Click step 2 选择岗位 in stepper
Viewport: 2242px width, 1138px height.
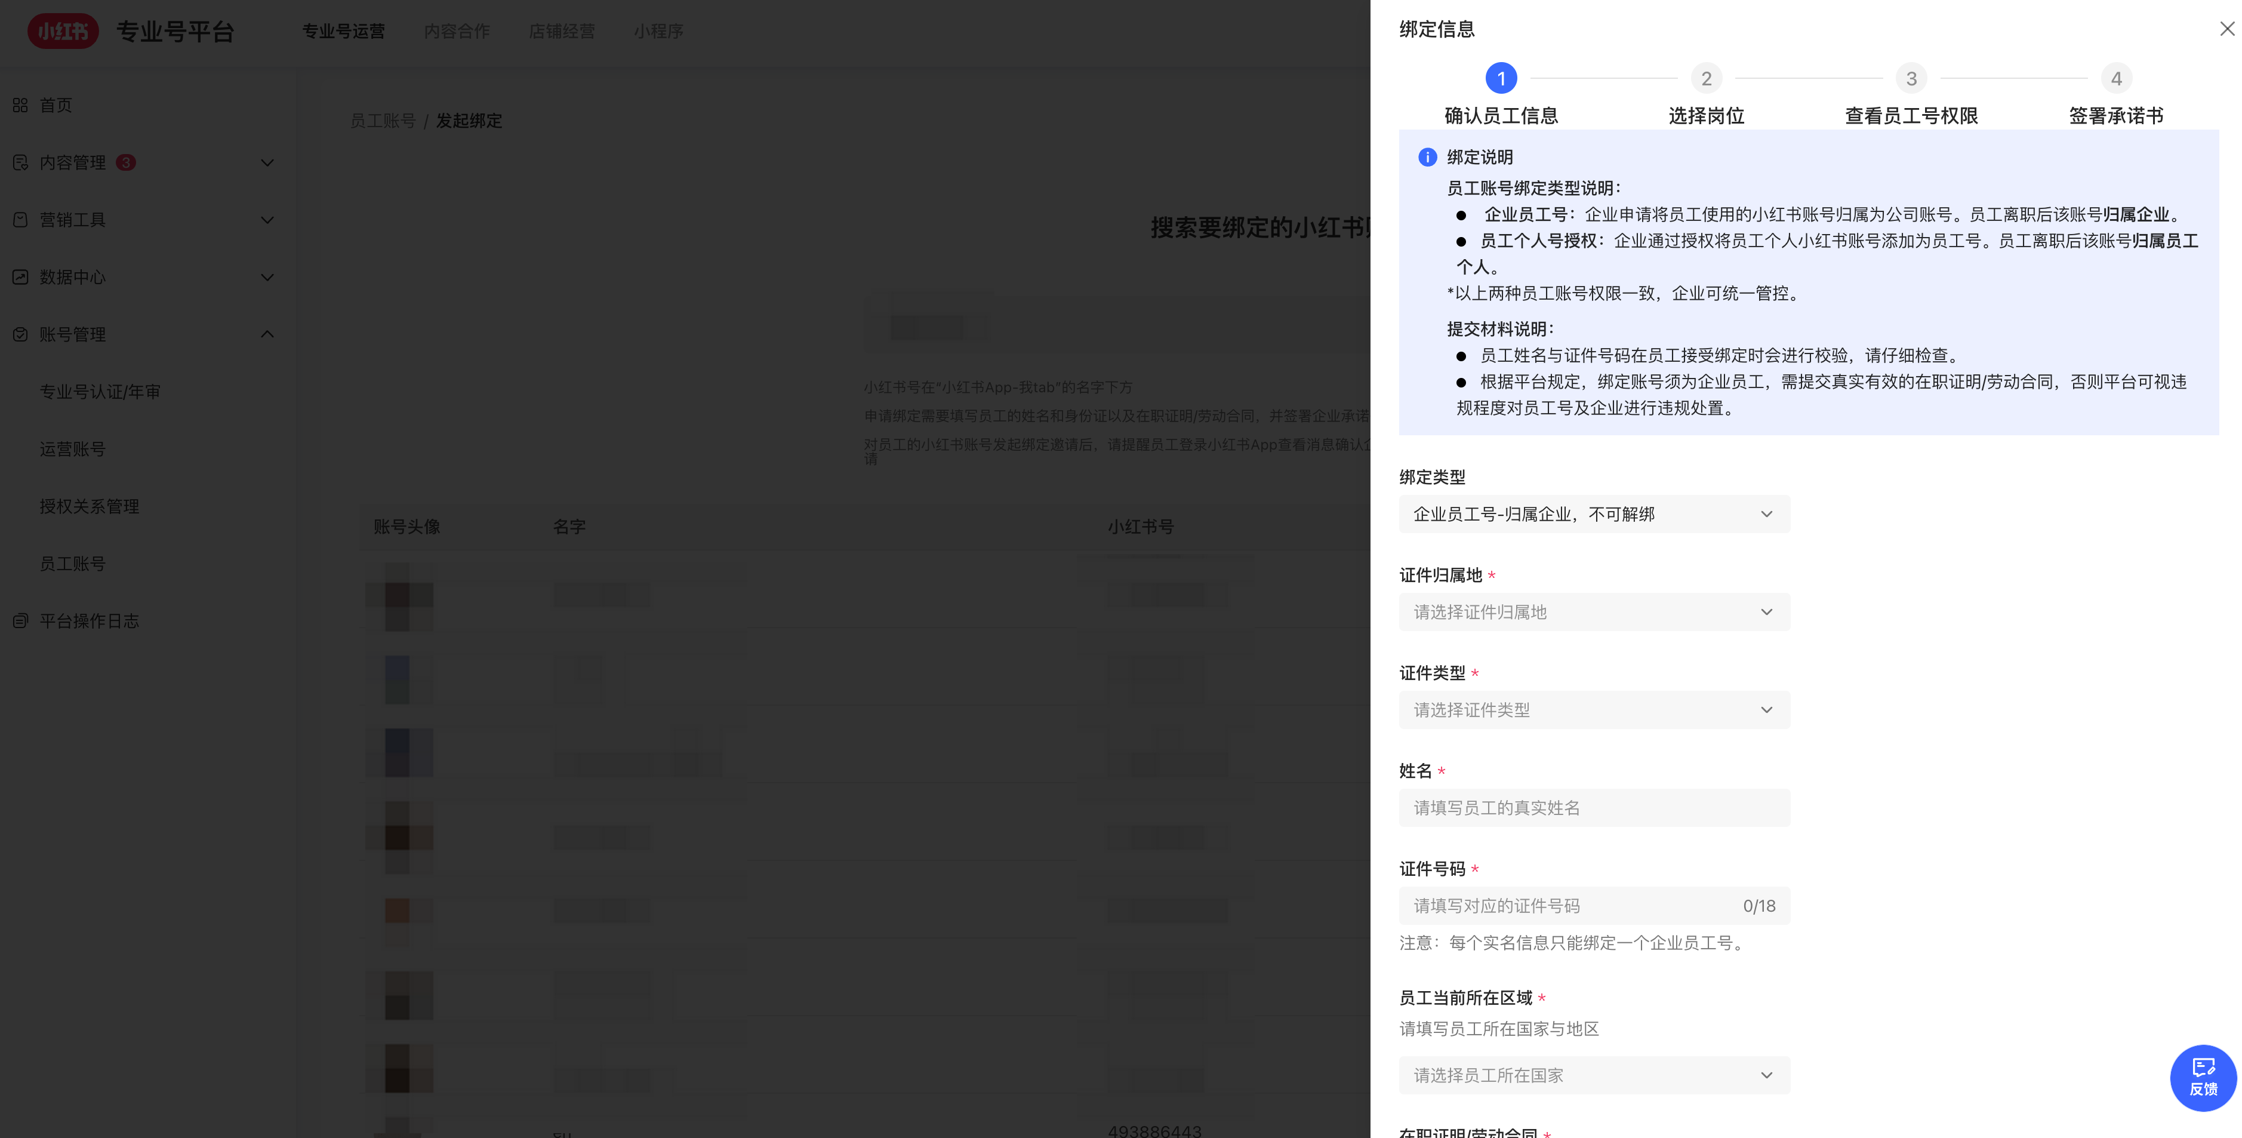[x=1705, y=79]
